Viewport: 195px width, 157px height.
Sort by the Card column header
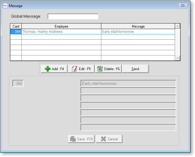16,26
